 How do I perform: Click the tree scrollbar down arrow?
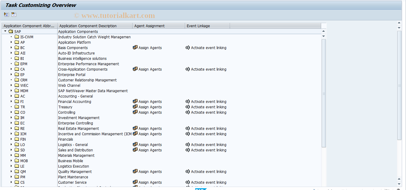[x=324, y=36]
